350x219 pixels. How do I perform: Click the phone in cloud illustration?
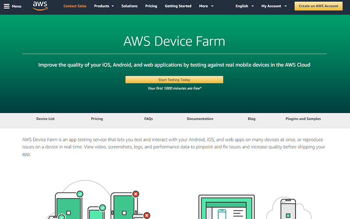click(288, 208)
